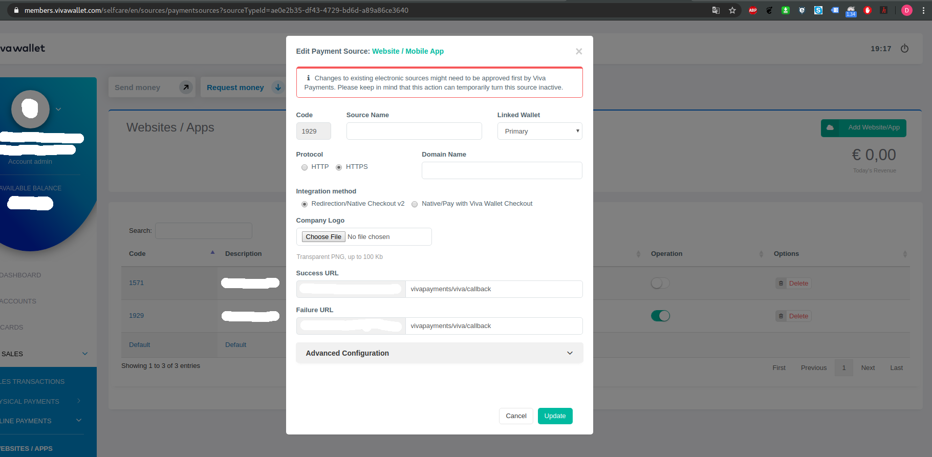Select Native/Pay with Viva Wallet Checkout
The width and height of the screenshot is (932, 457).
(415, 204)
